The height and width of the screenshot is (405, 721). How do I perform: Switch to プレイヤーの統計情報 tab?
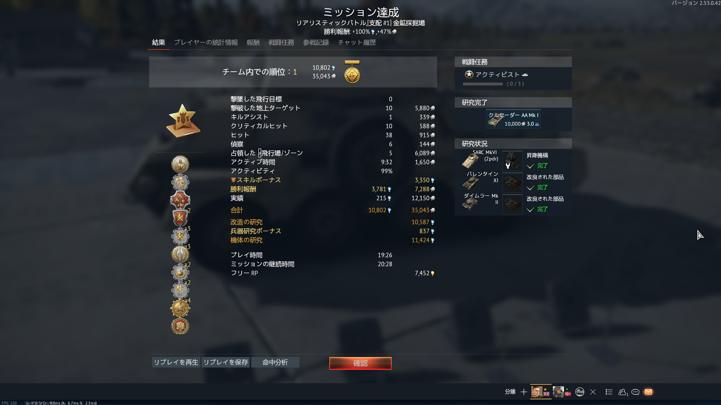pos(206,42)
